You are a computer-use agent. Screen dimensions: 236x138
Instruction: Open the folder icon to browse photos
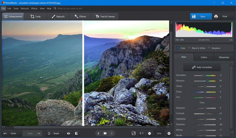pos(105,133)
